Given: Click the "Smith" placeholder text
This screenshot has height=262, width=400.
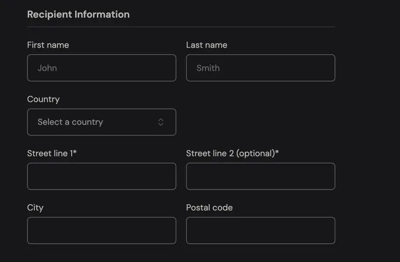Looking at the screenshot, I should point(208,68).
